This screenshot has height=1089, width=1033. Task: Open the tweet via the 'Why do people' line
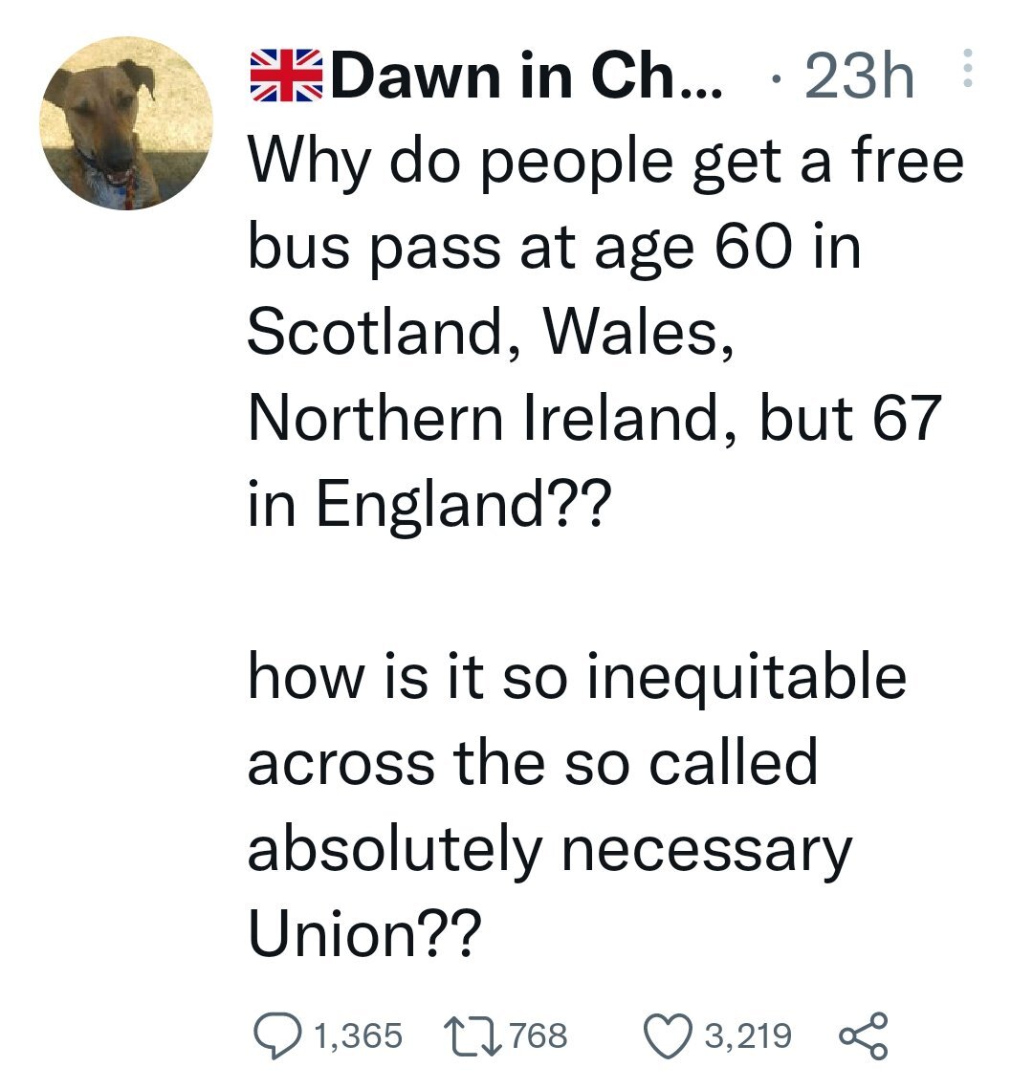(605, 163)
